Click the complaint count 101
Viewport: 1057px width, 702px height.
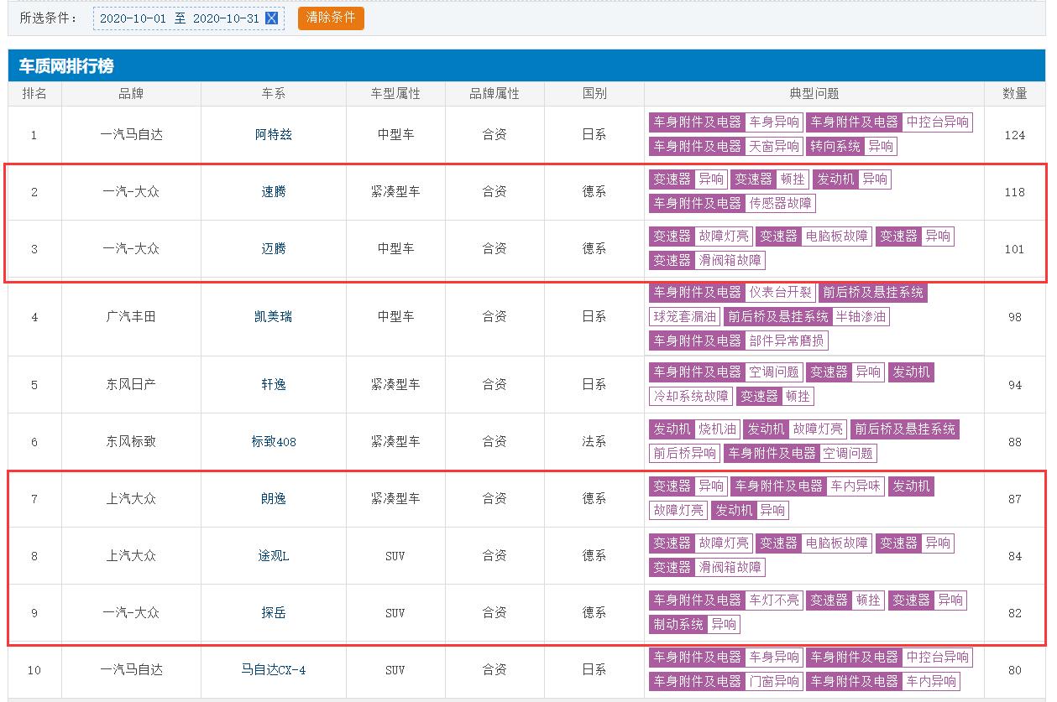1015,248
